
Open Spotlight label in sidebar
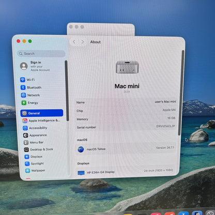tap(37, 163)
